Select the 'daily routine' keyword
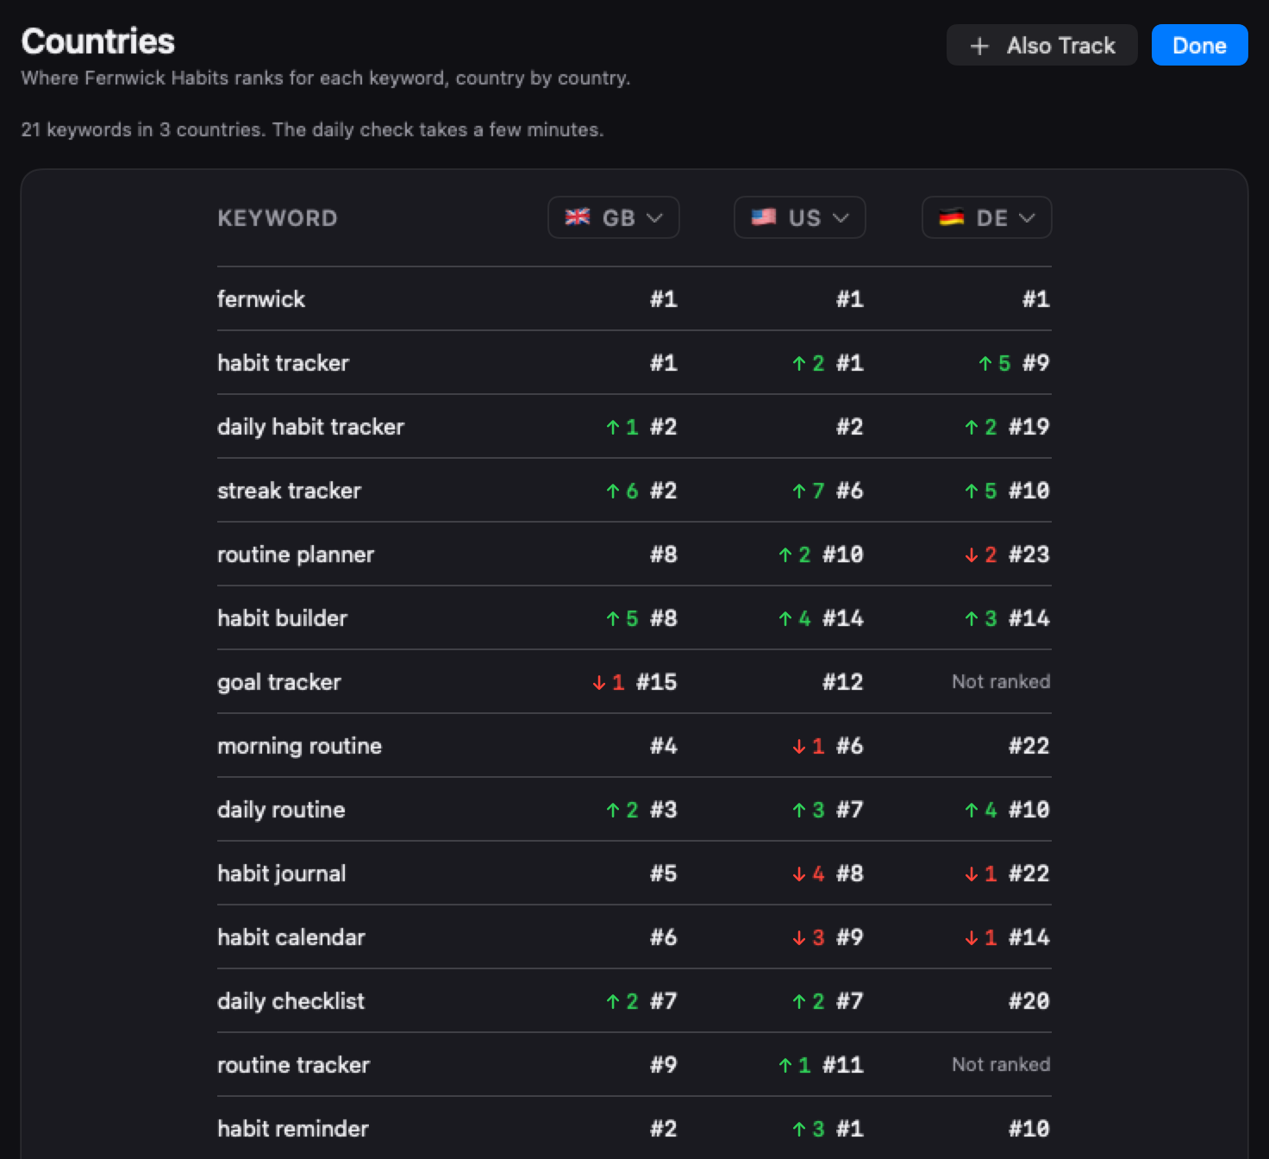 pos(281,810)
